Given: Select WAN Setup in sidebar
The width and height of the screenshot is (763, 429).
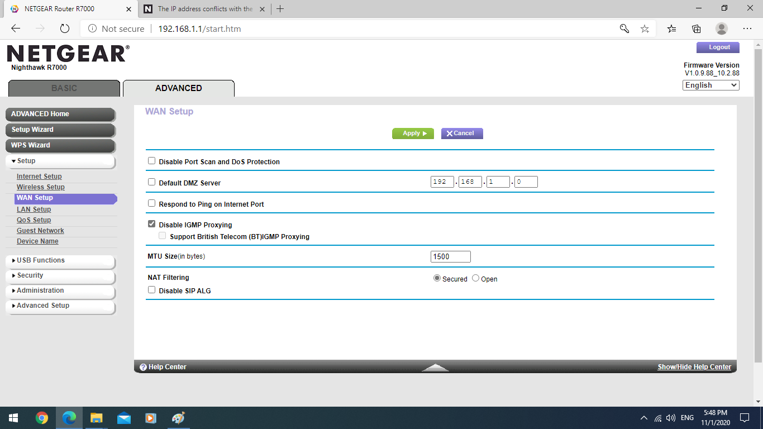Looking at the screenshot, I should pyautogui.click(x=66, y=198).
